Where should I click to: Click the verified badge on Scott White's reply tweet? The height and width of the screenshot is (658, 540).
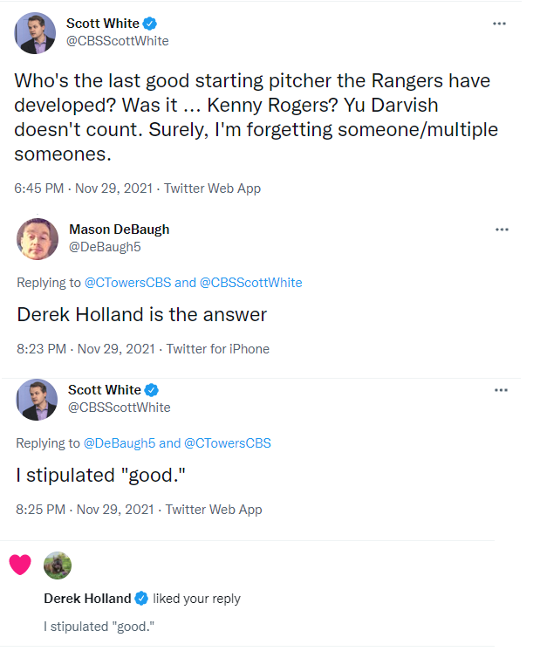tap(152, 390)
